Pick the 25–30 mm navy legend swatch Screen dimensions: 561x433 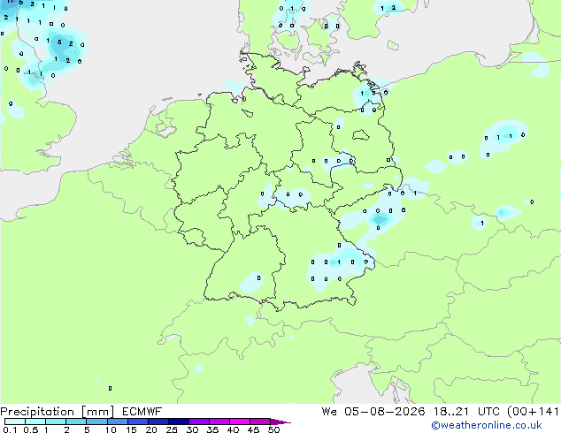pyautogui.click(x=179, y=422)
